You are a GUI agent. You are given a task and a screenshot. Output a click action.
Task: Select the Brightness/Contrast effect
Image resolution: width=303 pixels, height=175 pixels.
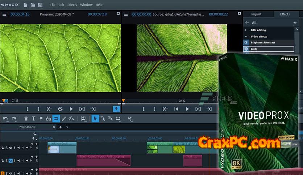point(263,43)
